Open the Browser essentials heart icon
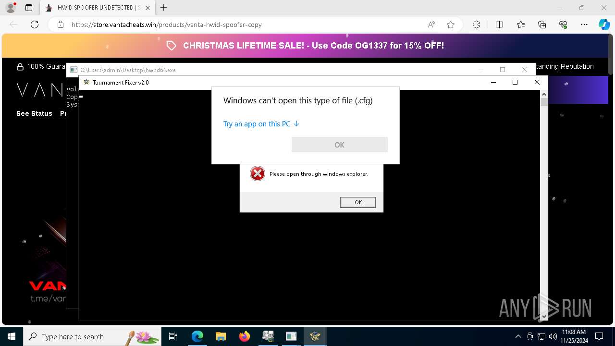This screenshot has height=346, width=615. tap(563, 25)
